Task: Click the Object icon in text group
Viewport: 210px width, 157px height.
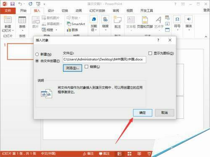Action: 167,30
